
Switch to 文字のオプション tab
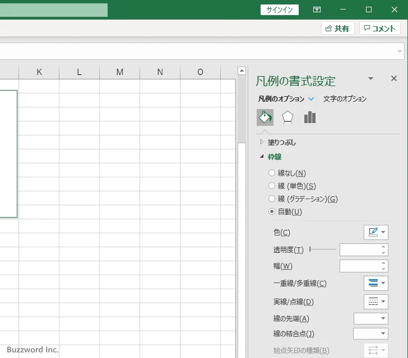tap(345, 99)
